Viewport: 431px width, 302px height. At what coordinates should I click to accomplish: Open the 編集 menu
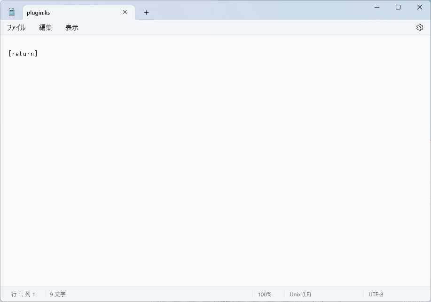(x=45, y=27)
